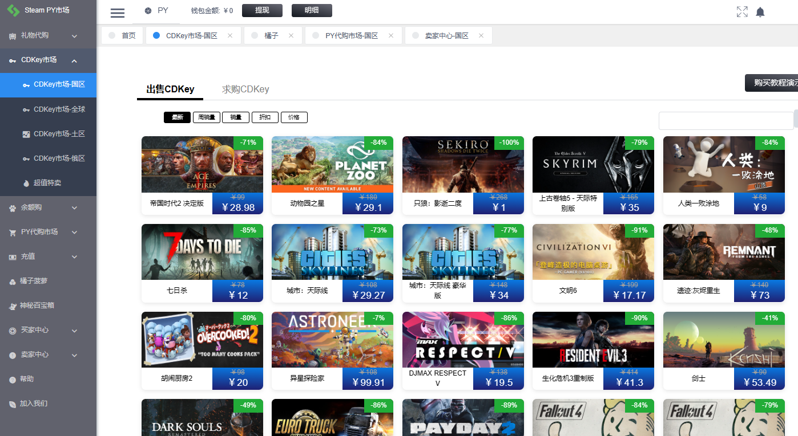Image resolution: width=798 pixels, height=436 pixels.
Task: Open CDKey市场-全球 in the sidebar
Action: click(x=48, y=109)
